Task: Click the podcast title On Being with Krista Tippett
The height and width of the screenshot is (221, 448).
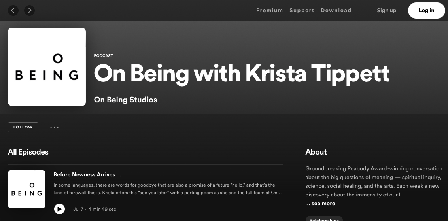Action: tap(242, 74)
